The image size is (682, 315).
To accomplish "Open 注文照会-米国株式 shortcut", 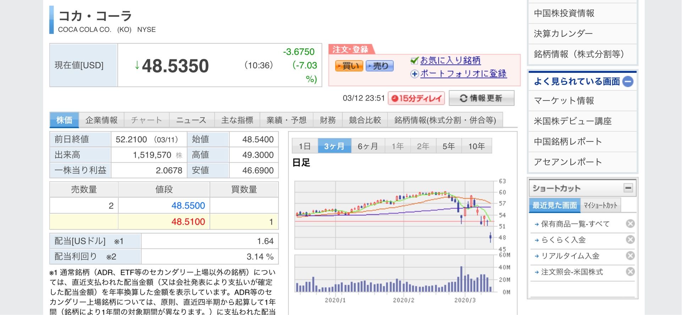I will 572,272.
